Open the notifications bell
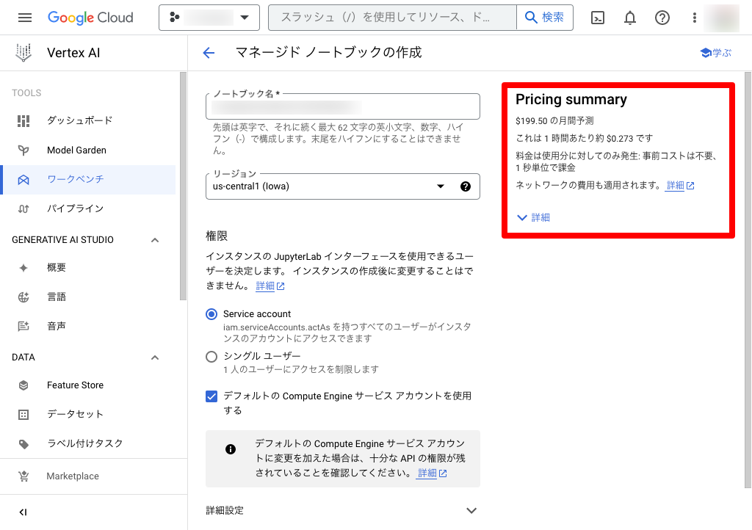Screen dimensions: 752x530 630,18
